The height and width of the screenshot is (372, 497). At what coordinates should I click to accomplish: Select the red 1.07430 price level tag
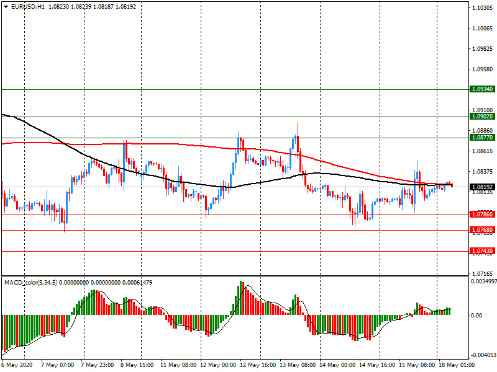tap(483, 251)
